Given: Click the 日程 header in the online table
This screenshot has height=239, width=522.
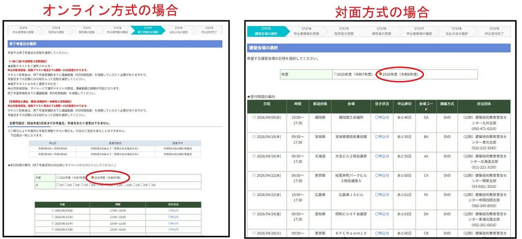Looking at the screenshot, I should click(x=62, y=204).
